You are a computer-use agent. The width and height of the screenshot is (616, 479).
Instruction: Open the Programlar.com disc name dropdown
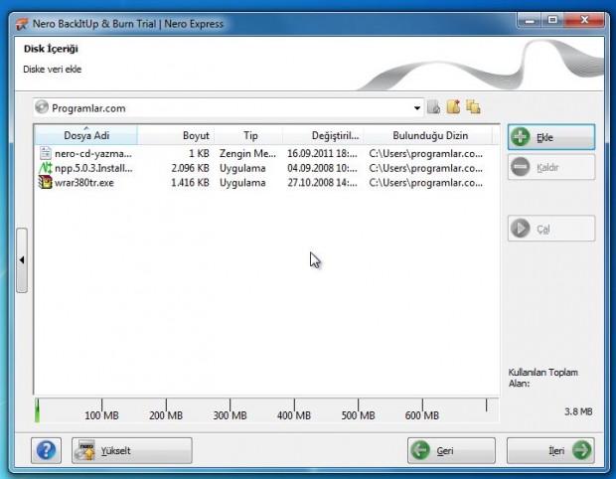(x=417, y=107)
